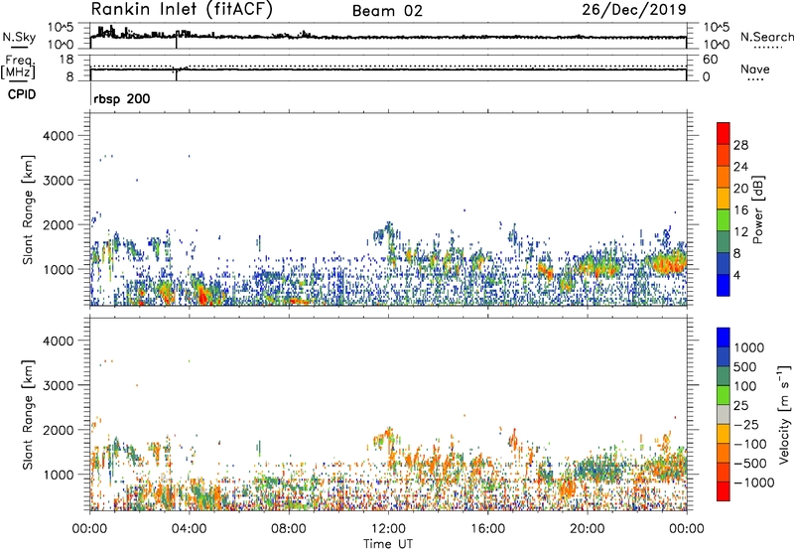Click the '3000' tick of the velocity panel
This screenshot has height=550, width=794.
coord(58,385)
